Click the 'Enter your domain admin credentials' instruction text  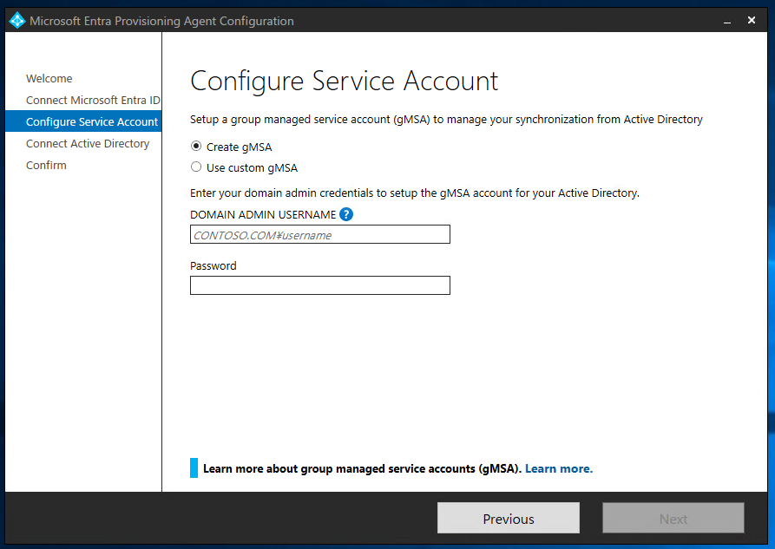pyautogui.click(x=415, y=193)
